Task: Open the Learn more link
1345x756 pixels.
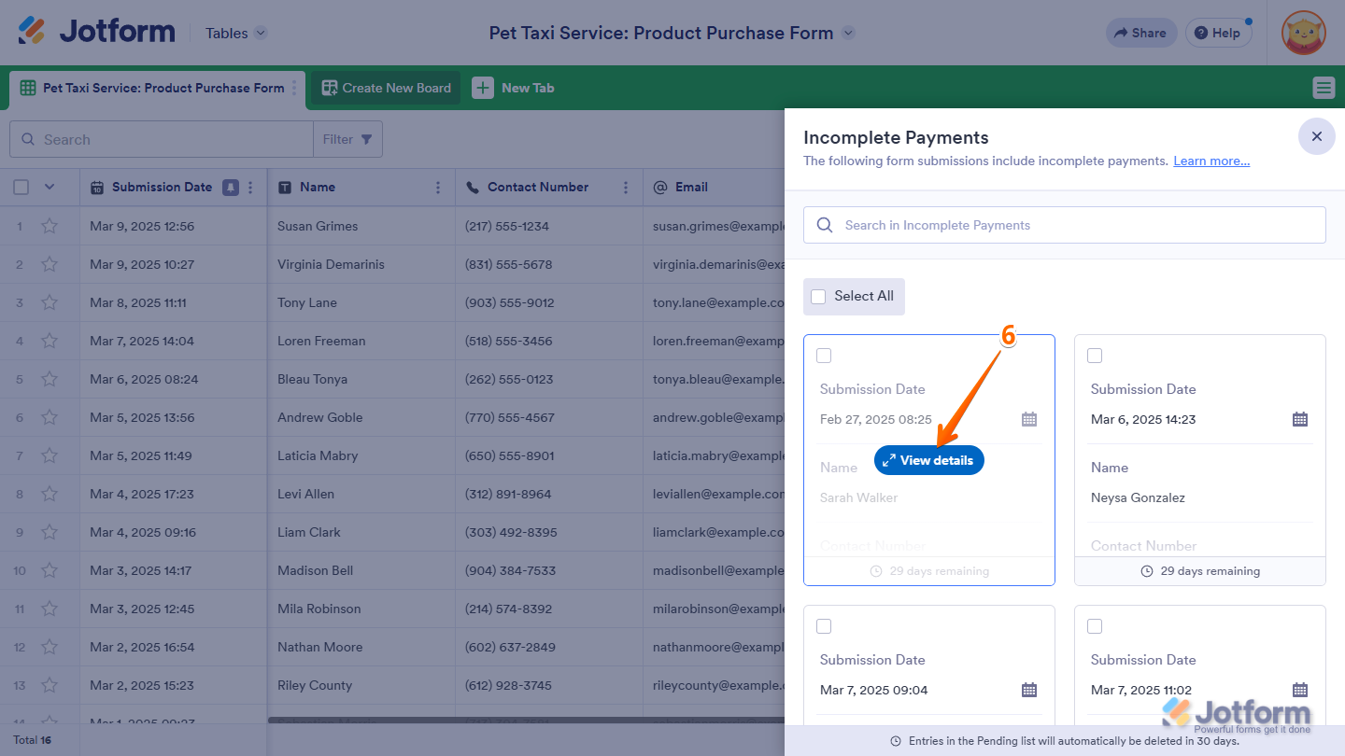Action: 1210,161
